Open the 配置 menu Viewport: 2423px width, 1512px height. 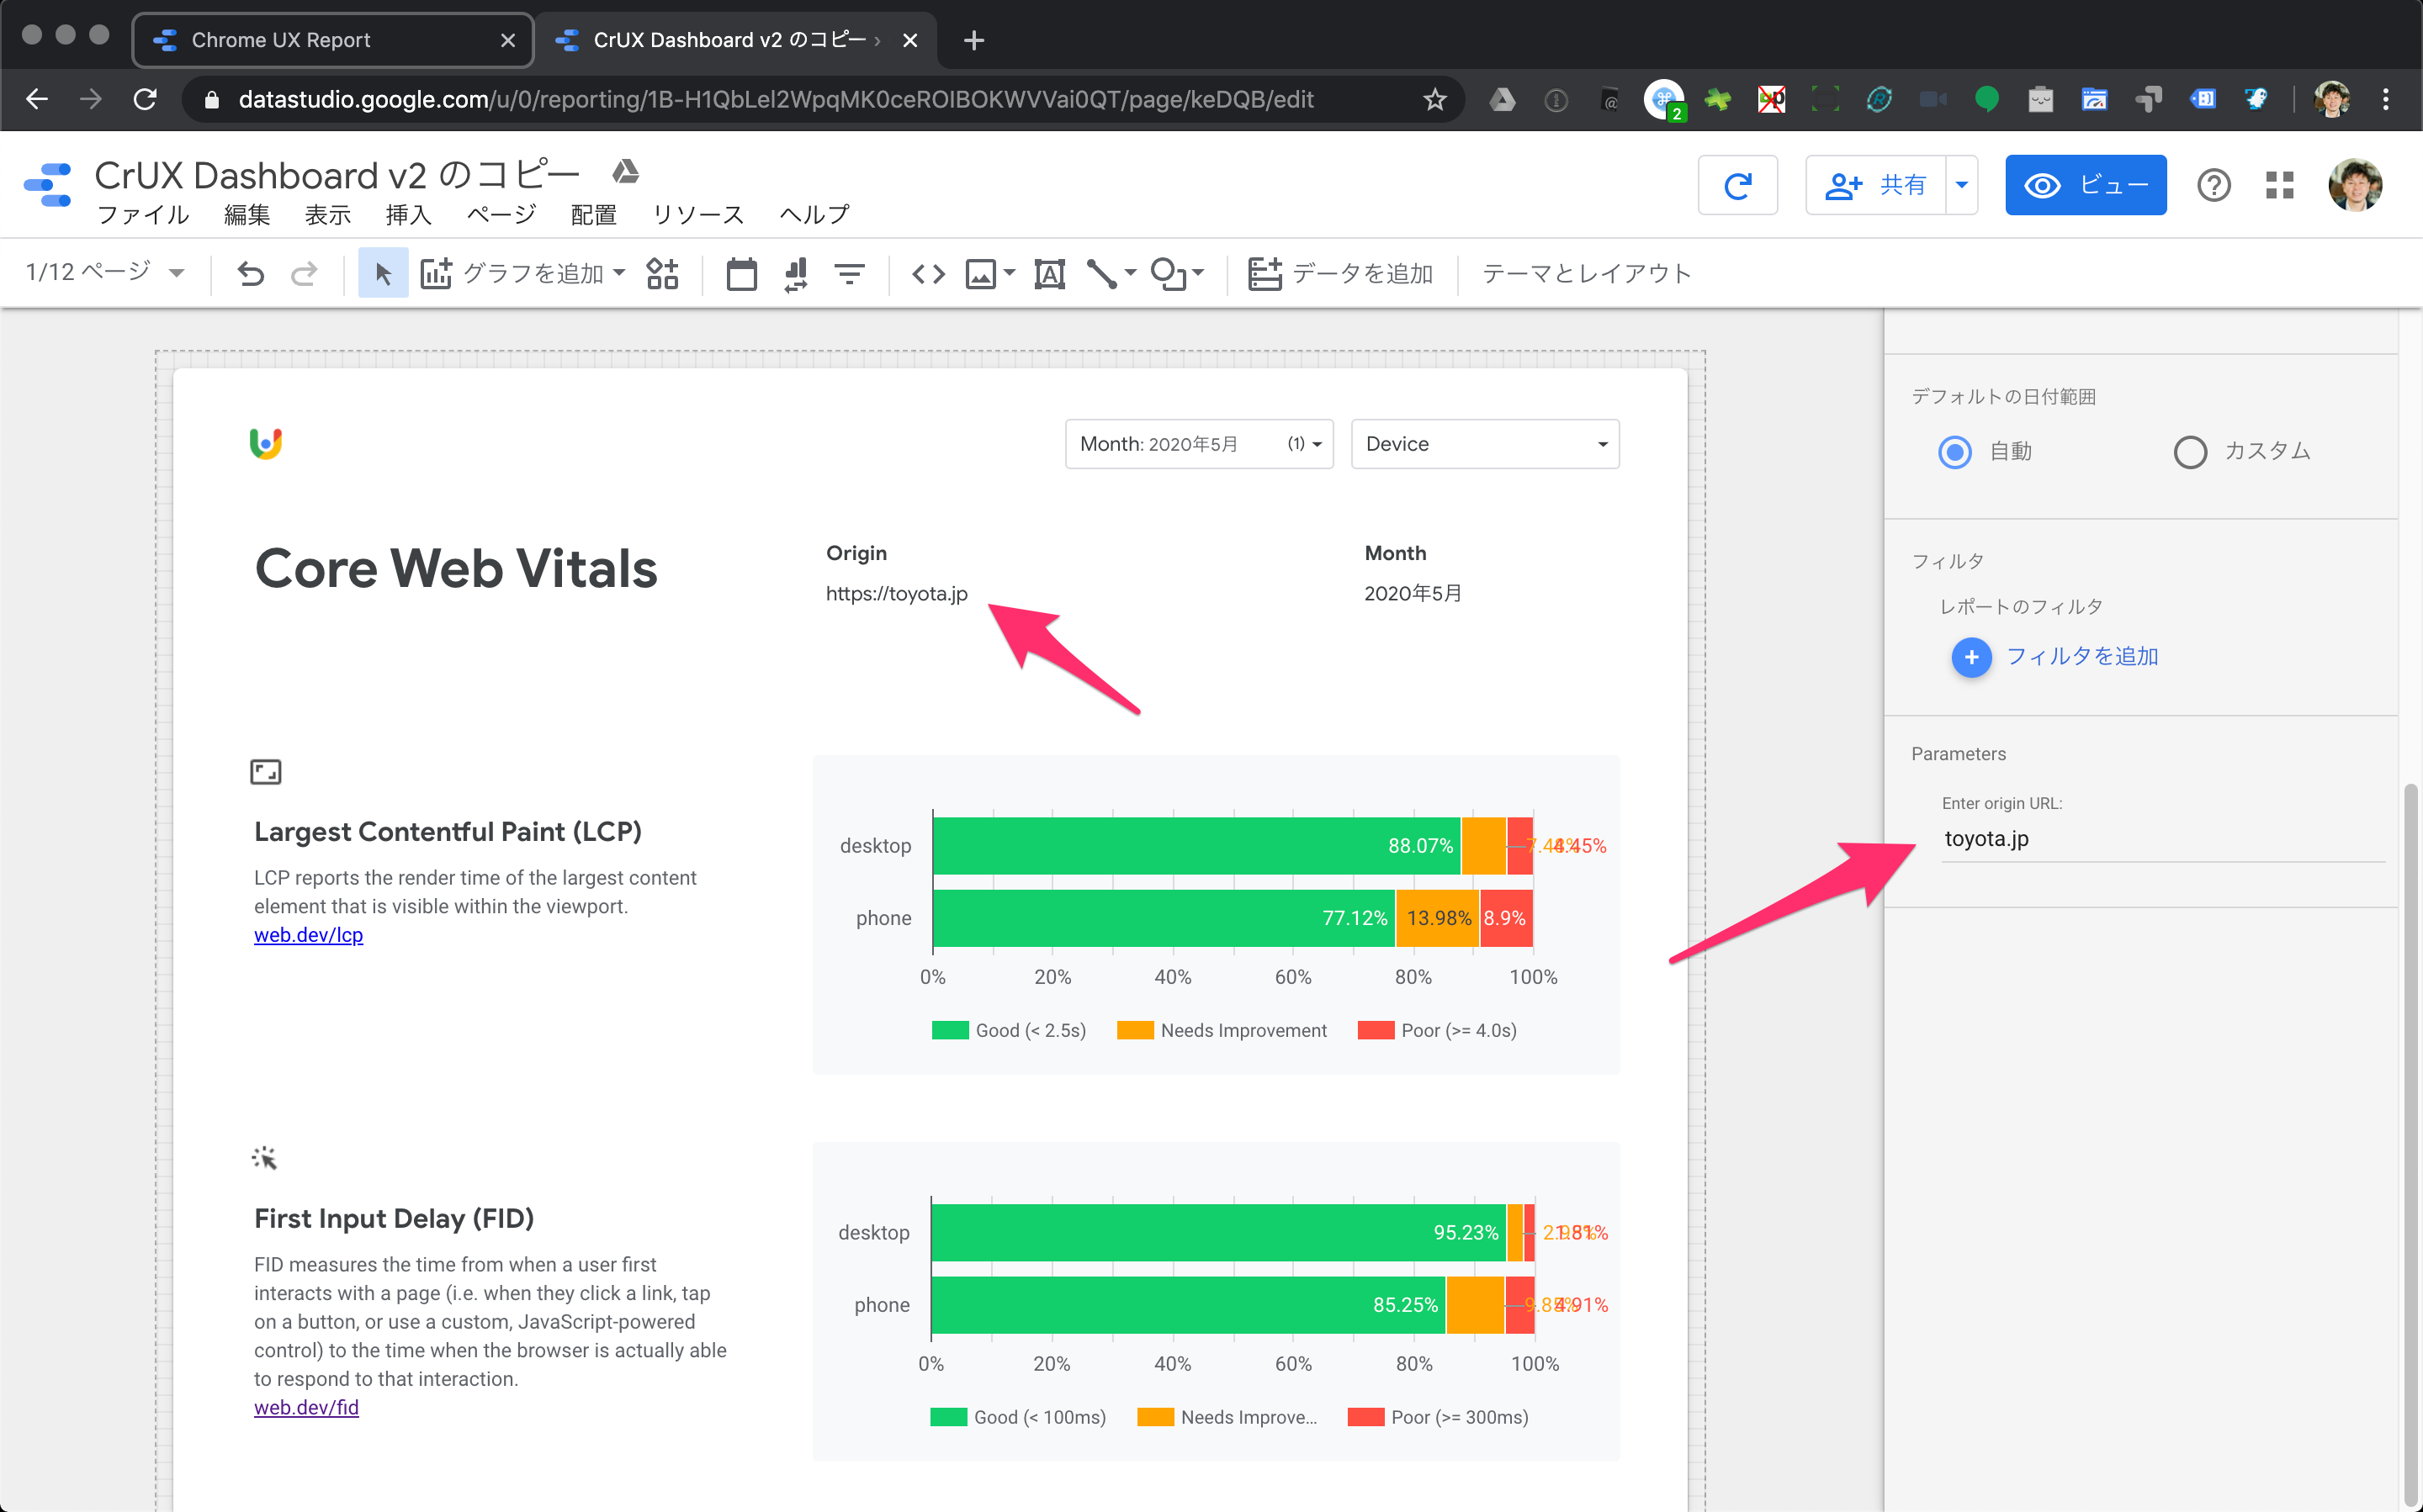point(593,214)
